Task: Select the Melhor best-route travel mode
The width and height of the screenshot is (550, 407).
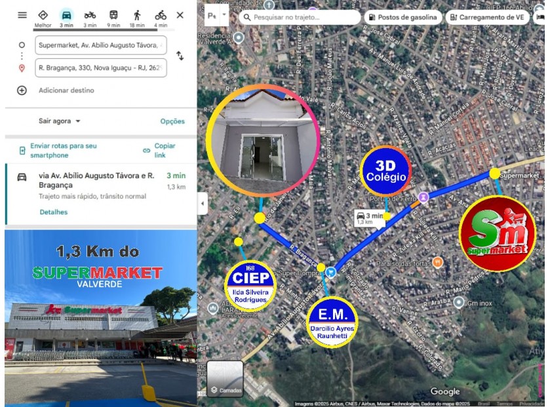Action: [x=43, y=18]
